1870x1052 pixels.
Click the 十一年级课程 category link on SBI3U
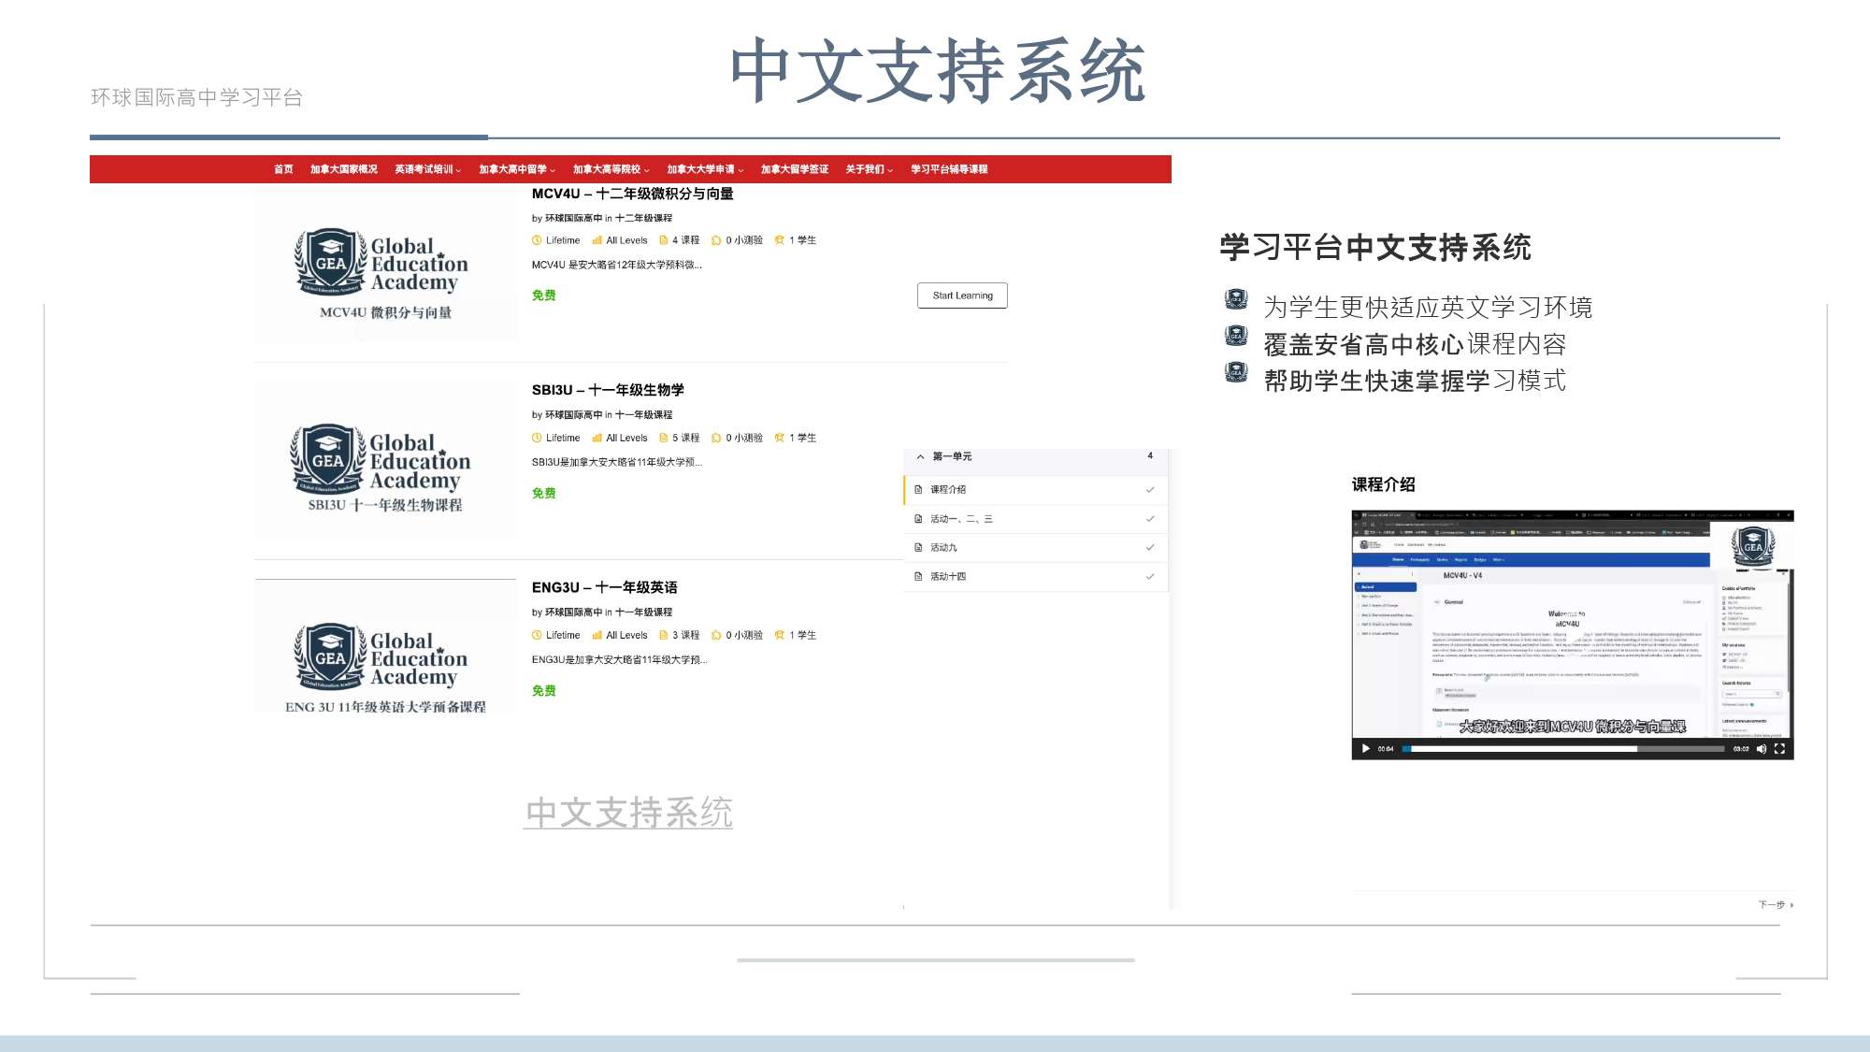pyautogui.click(x=643, y=415)
